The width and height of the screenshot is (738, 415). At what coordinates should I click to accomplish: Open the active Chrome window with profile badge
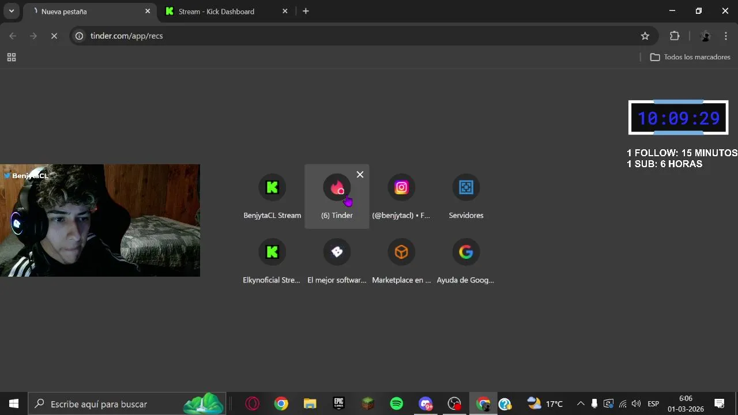(483, 404)
